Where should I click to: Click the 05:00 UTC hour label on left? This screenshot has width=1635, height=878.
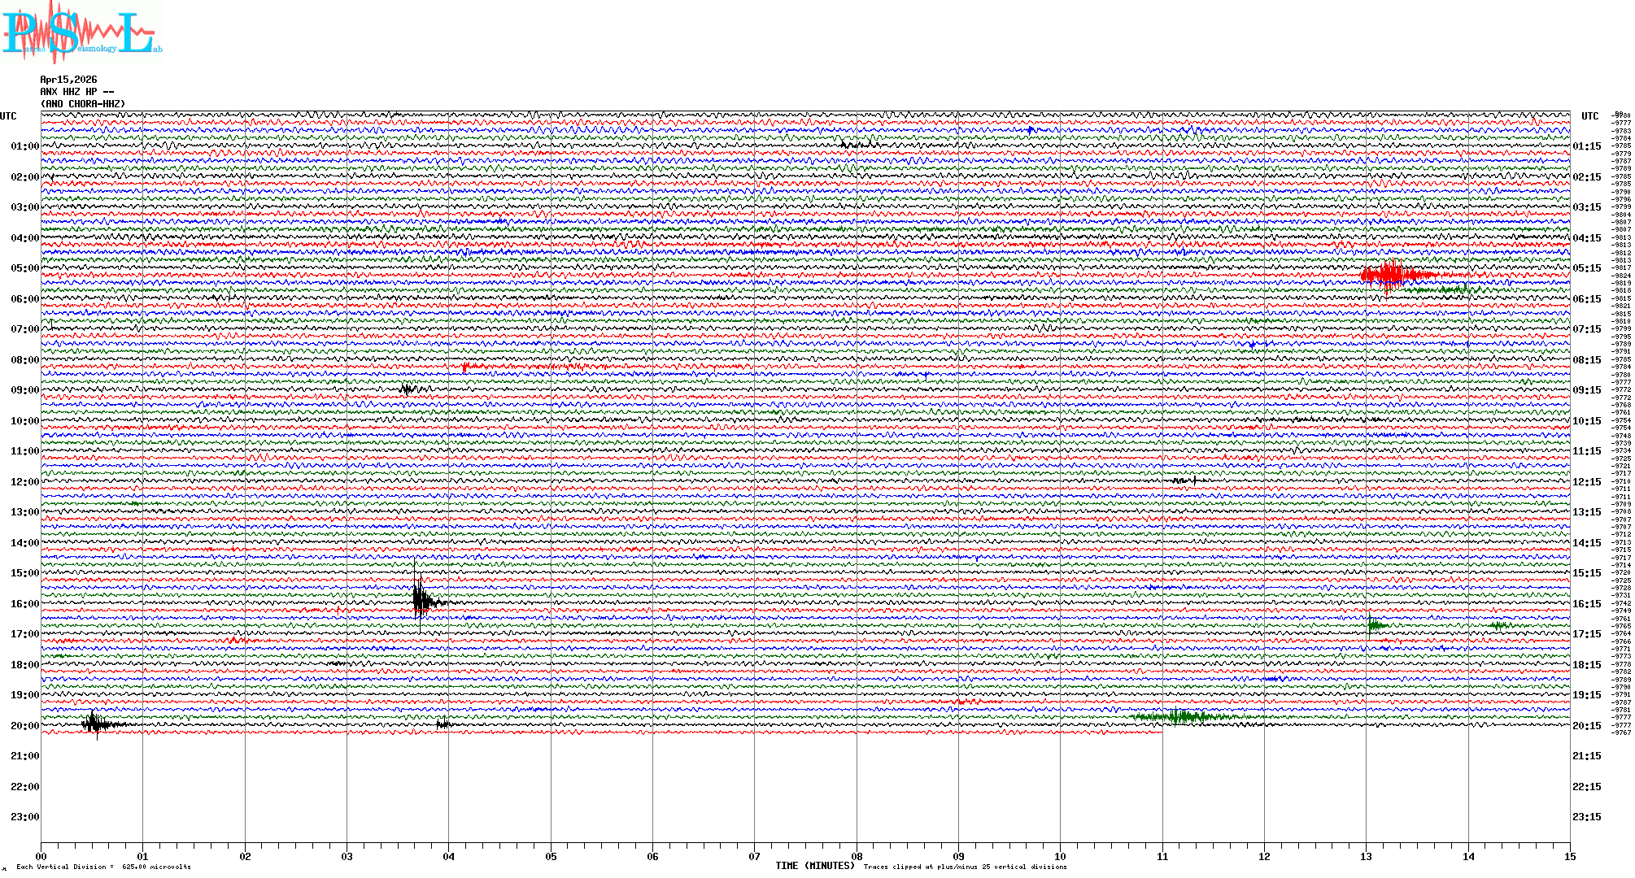pos(24,268)
